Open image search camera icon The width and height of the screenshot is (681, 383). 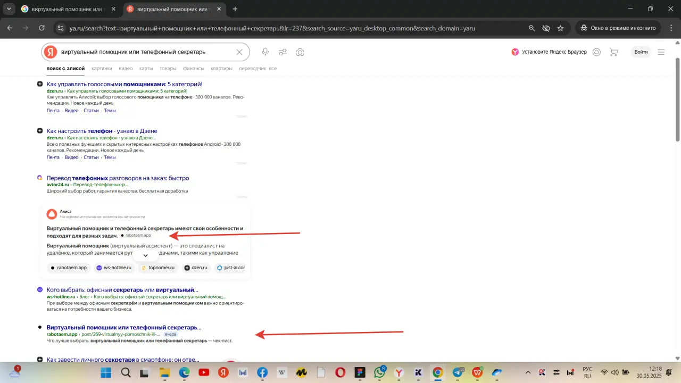[300, 52]
